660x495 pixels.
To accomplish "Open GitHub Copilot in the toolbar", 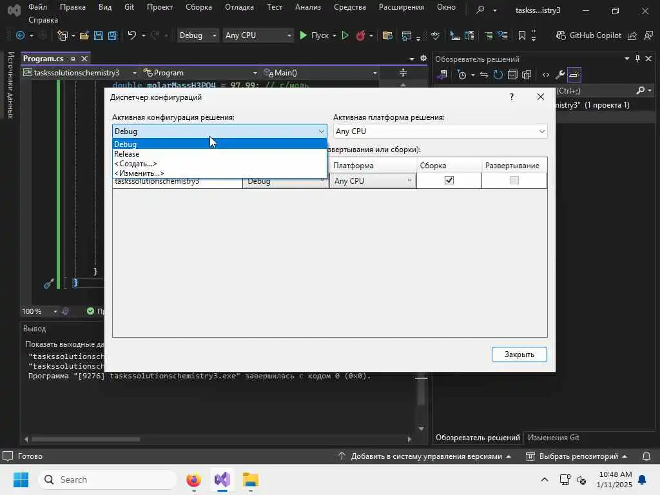I will point(588,35).
